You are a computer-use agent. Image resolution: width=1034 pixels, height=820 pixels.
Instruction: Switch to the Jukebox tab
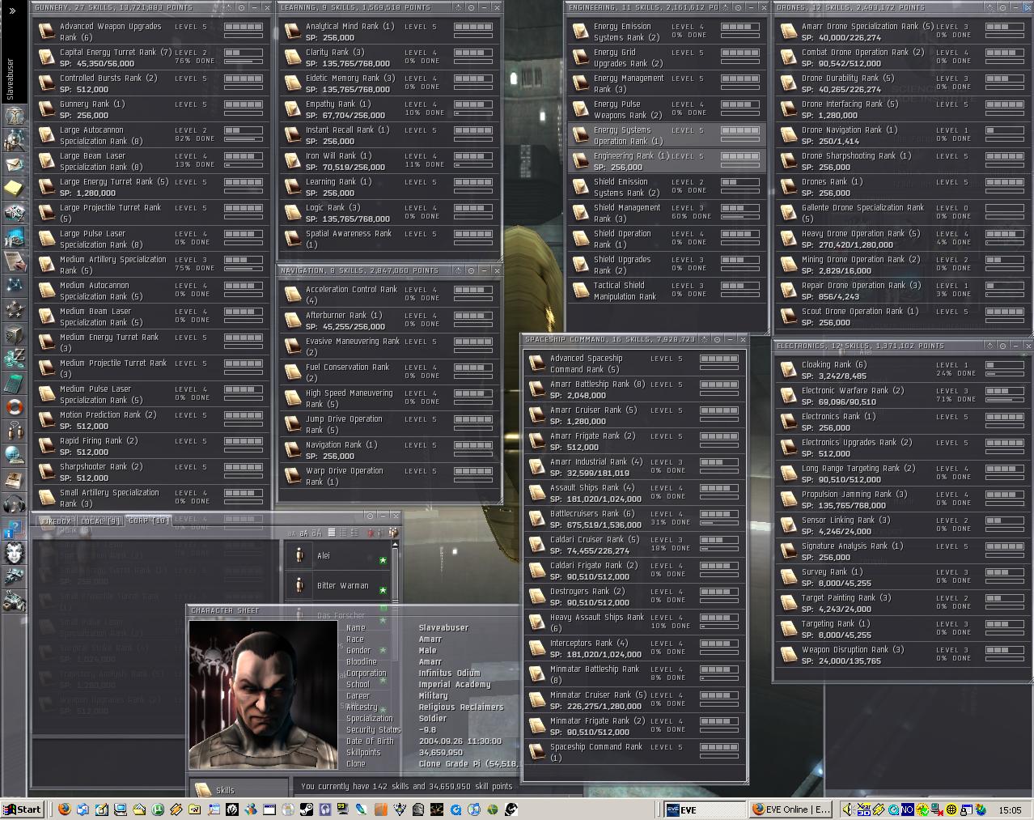(57, 520)
